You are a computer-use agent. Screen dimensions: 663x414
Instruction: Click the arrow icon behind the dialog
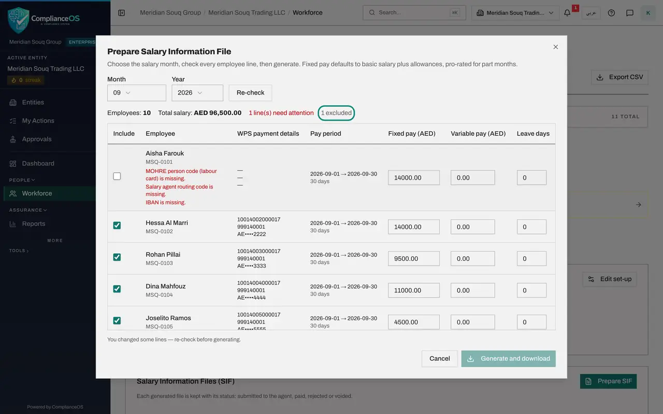[x=639, y=205]
